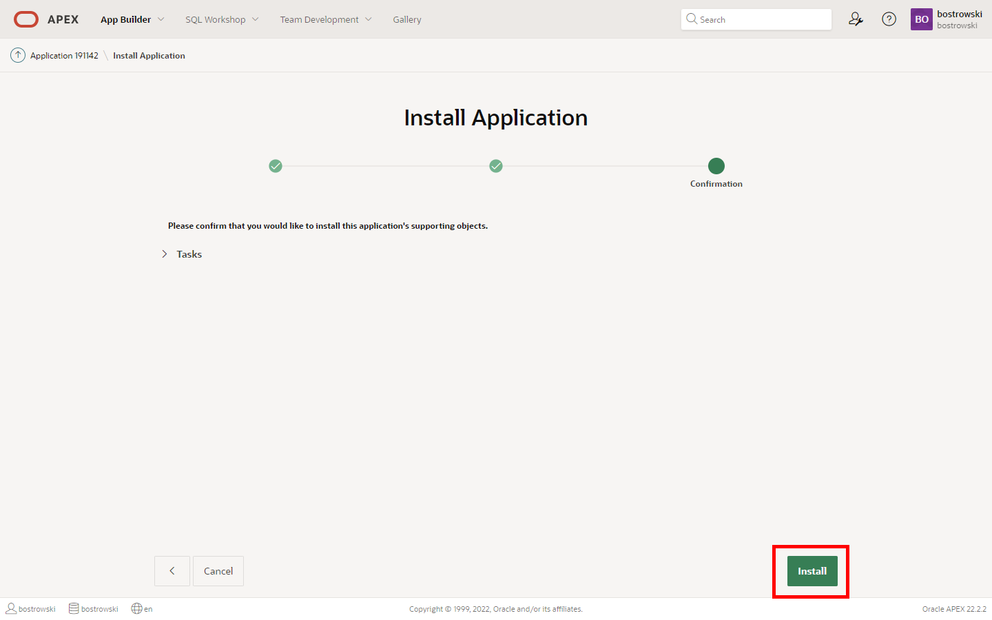Cancel the application installation
This screenshot has width=992, height=620.
(218, 571)
